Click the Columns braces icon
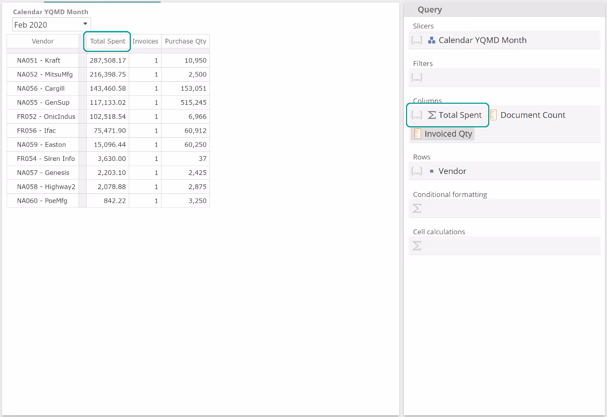The image size is (607, 417). click(x=417, y=115)
